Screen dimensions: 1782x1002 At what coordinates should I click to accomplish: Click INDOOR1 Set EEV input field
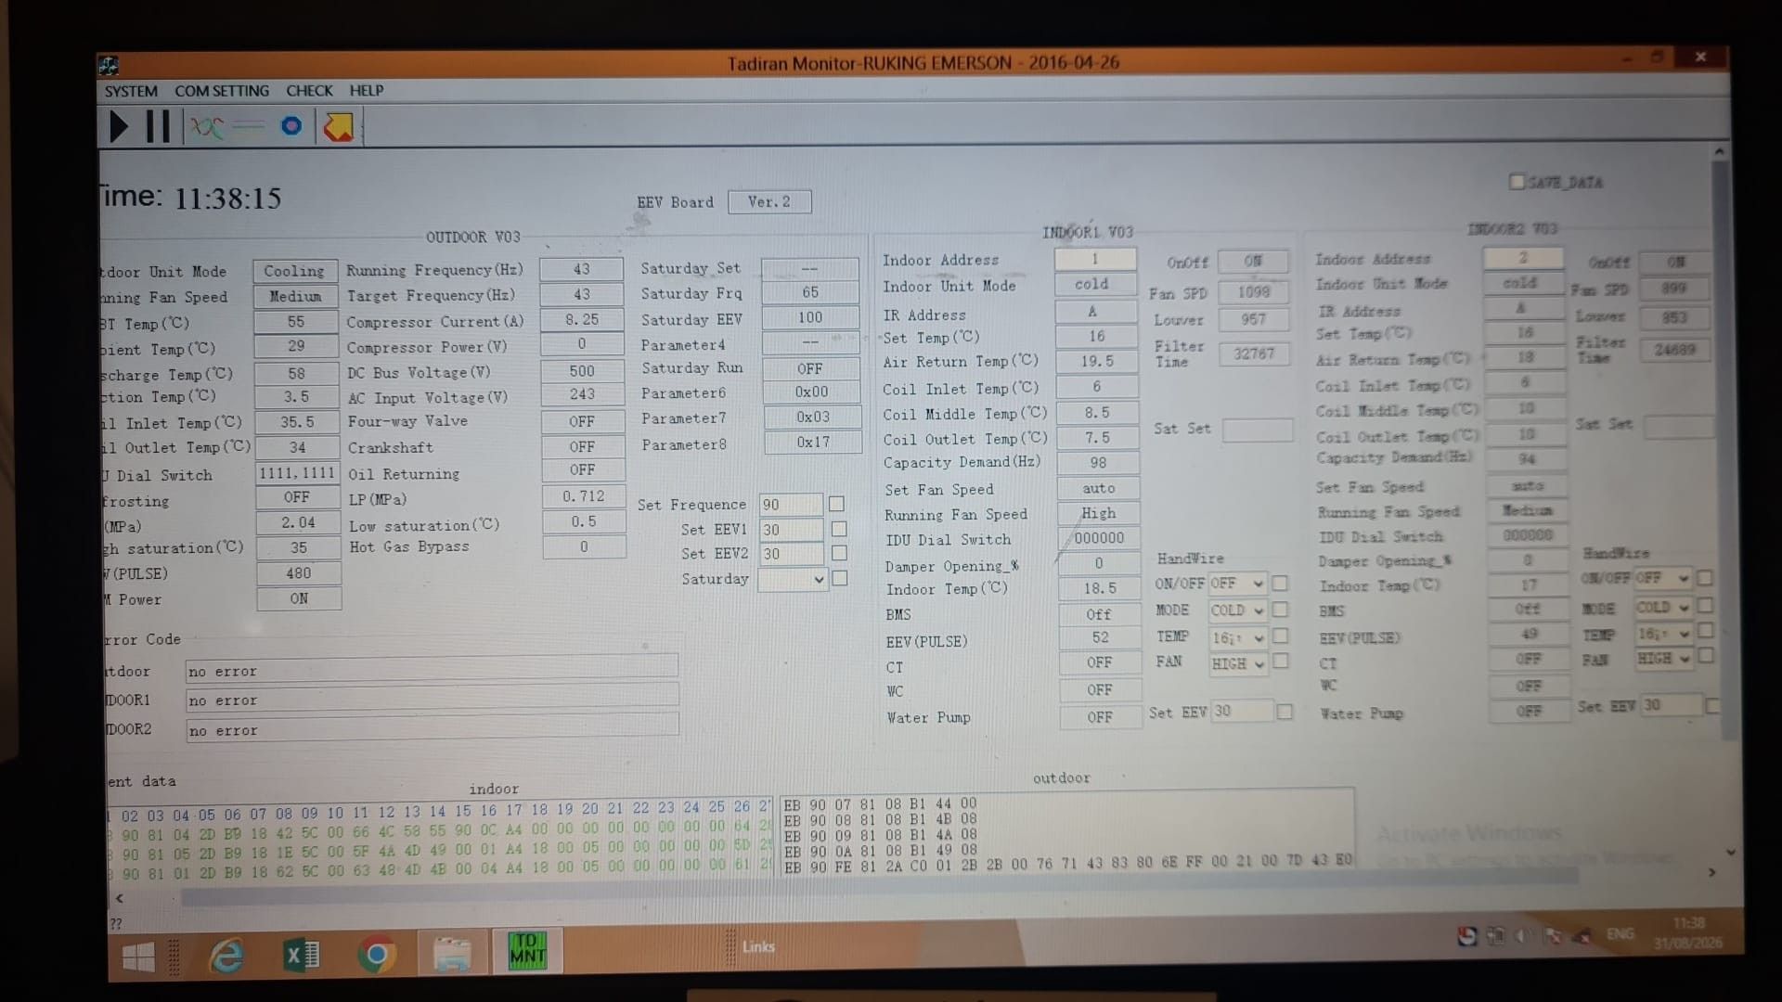click(x=1242, y=712)
